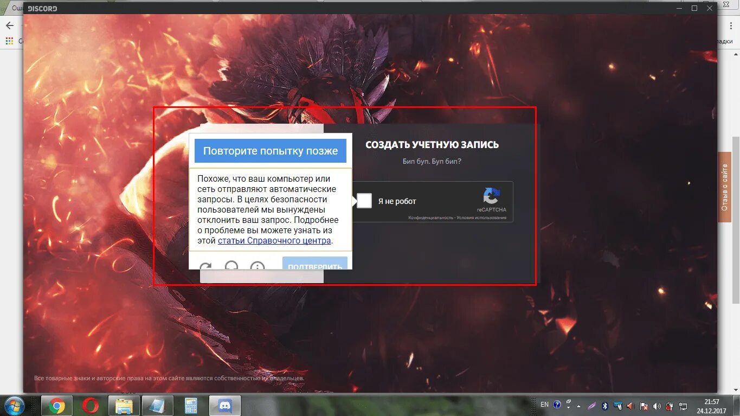This screenshot has width=740, height=416.
Task: Open the notepad app in the taskbar
Action: pyautogui.click(x=158, y=406)
